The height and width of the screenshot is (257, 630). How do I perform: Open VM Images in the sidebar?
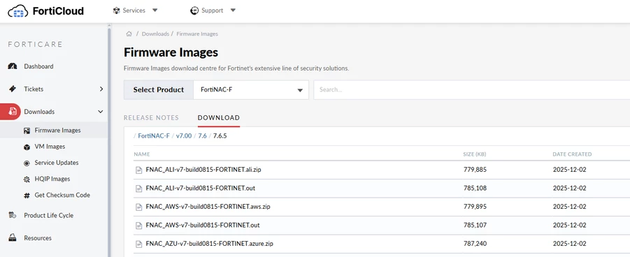pyautogui.click(x=50, y=147)
